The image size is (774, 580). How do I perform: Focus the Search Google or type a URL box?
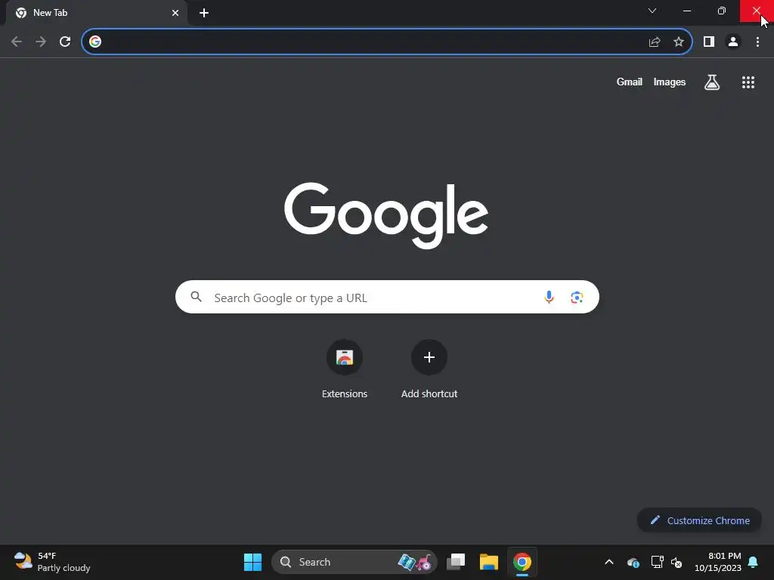click(x=387, y=297)
